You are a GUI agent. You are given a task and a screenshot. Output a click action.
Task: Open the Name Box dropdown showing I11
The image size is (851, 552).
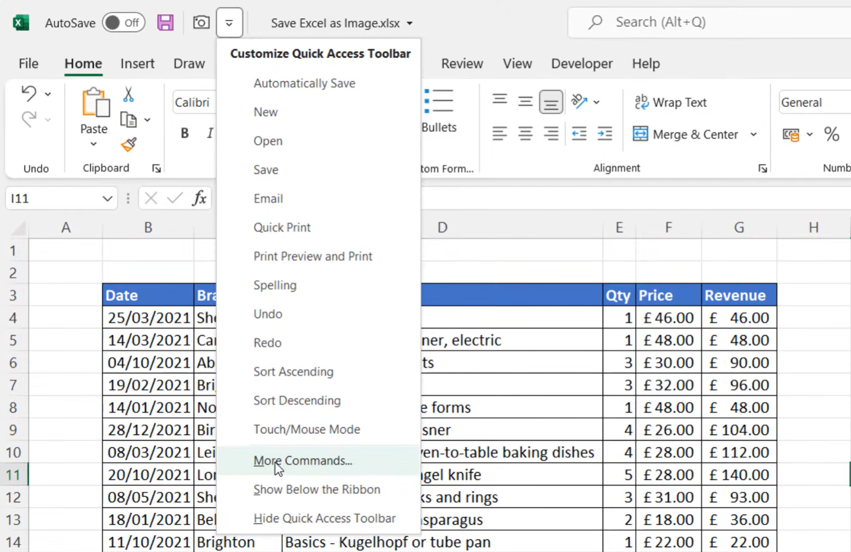pos(107,199)
